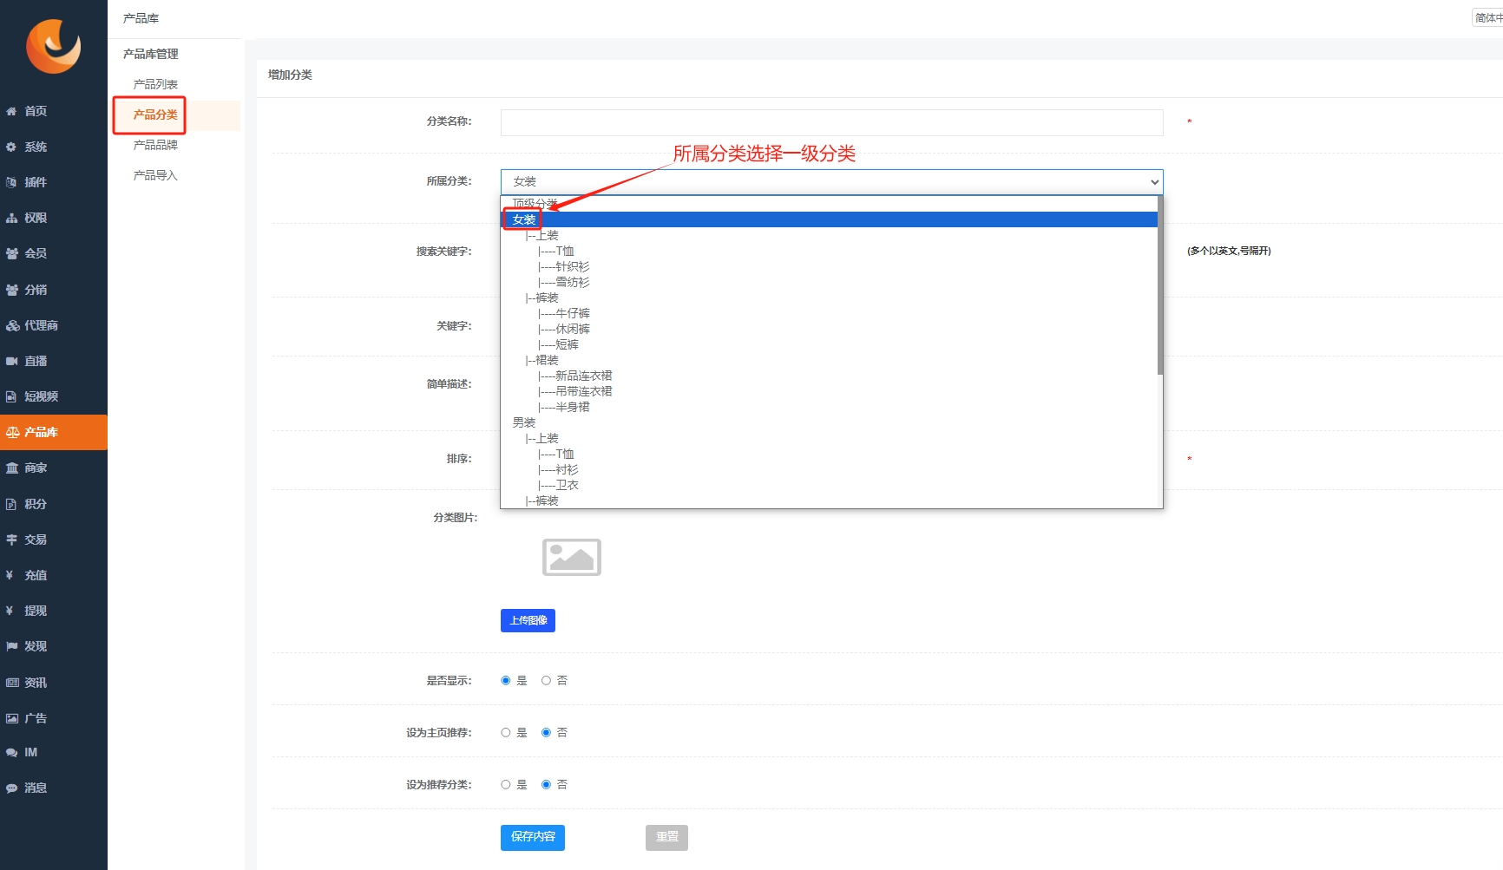Viewport: 1503px width, 870px height.
Task: Pick 新品连衣裙 from the category list
Action: (829, 376)
